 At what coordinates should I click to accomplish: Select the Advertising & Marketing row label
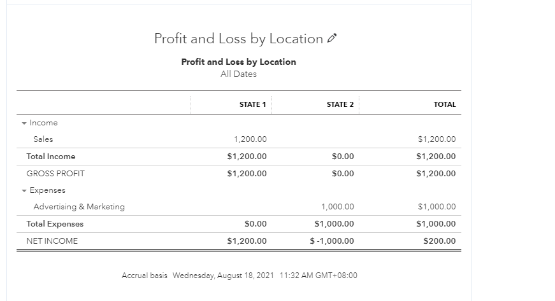pyautogui.click(x=79, y=207)
